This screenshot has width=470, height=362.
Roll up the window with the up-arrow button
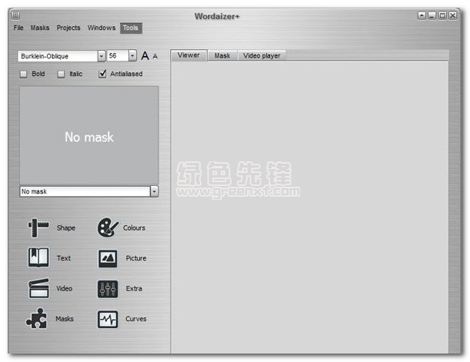click(x=422, y=15)
